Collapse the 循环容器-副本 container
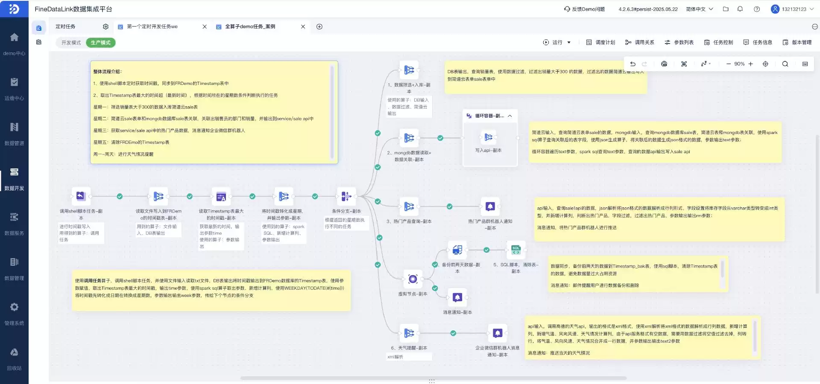This screenshot has width=820, height=384. point(510,116)
